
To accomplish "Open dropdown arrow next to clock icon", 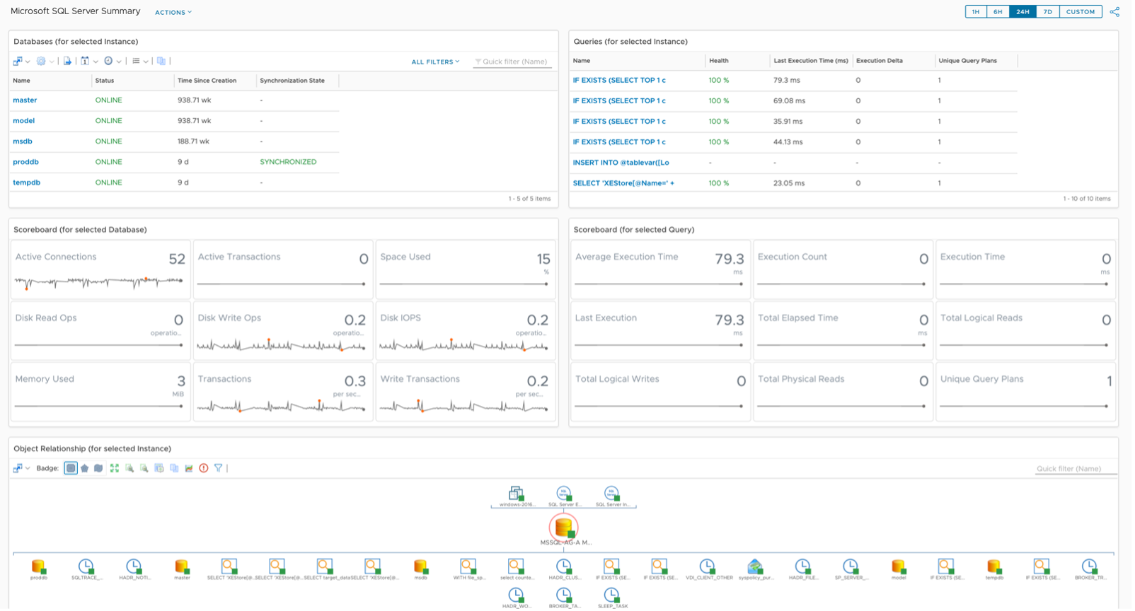I will [119, 62].
